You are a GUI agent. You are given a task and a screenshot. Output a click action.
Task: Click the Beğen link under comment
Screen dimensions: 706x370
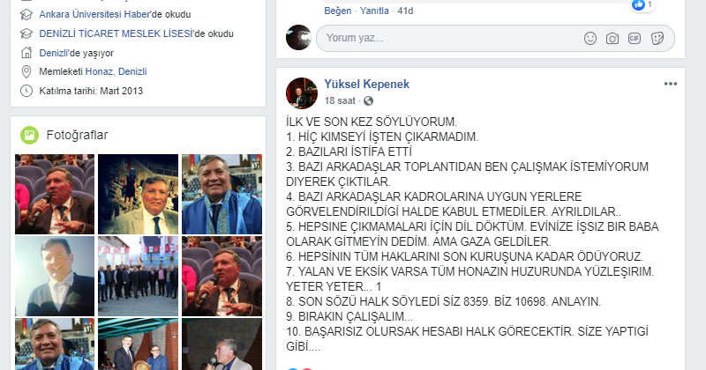coord(338,11)
